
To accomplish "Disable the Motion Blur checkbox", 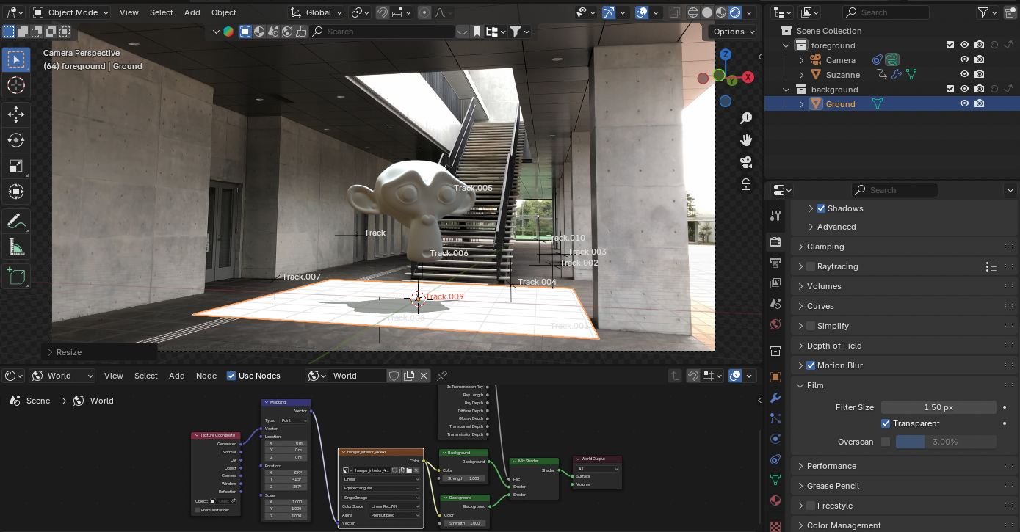I will pyautogui.click(x=811, y=365).
